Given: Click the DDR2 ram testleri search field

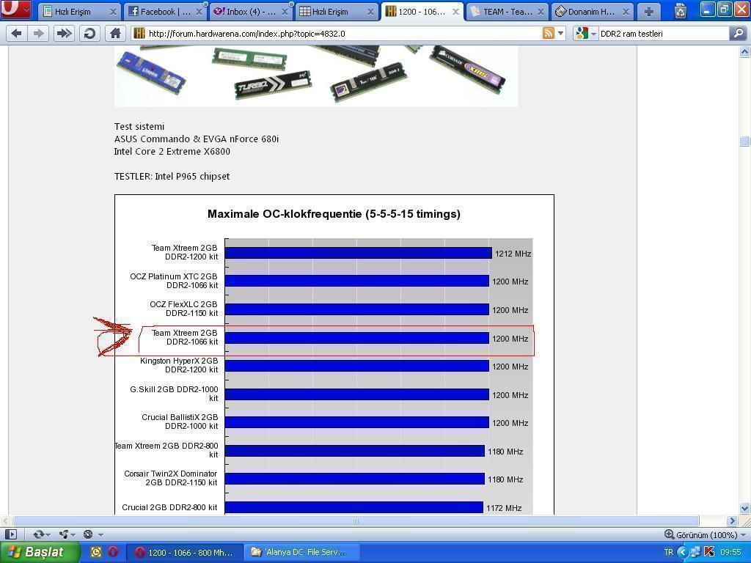Looking at the screenshot, I should pyautogui.click(x=663, y=34).
